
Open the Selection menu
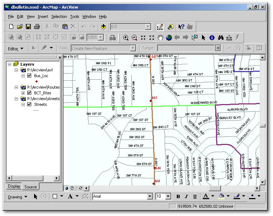pos(59,17)
